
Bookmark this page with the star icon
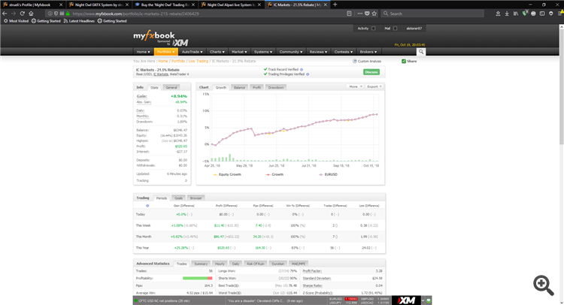click(374, 14)
